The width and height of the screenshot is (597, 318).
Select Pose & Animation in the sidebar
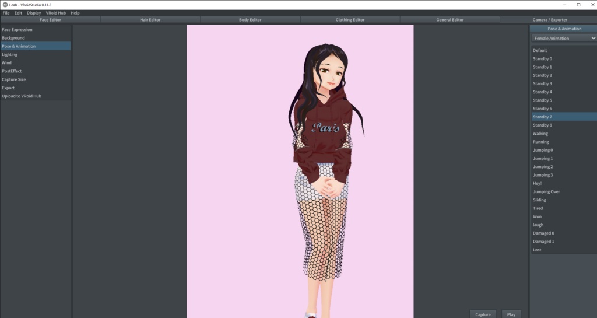[36, 46]
